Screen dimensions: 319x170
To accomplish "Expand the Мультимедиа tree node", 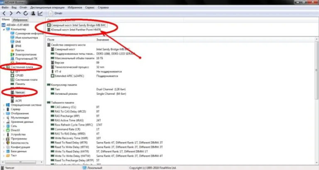I will [x=4, y=118].
